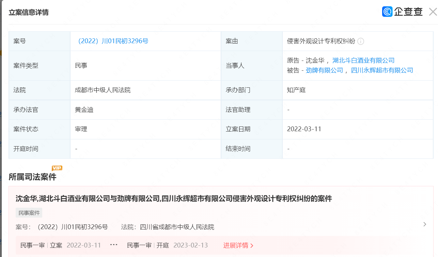Click the 所属司法案件 section heading
The image size is (438, 257).
coord(32,177)
